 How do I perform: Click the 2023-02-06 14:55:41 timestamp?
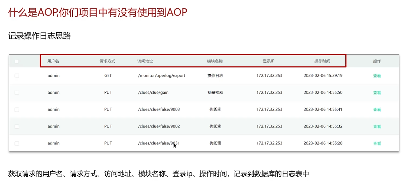click(323, 109)
